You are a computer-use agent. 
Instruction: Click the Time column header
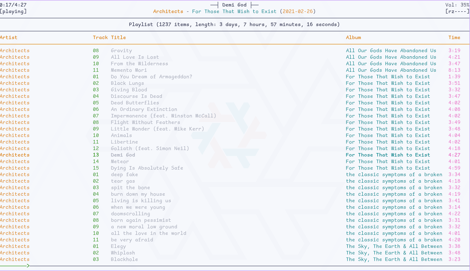[x=454, y=37]
